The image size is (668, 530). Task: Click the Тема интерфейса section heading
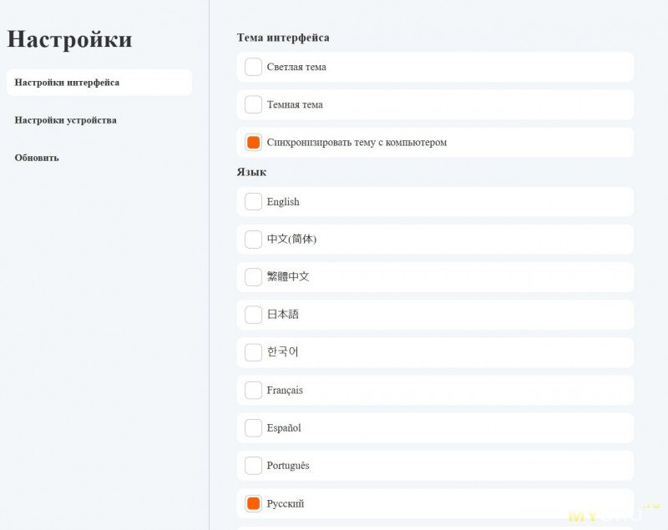[x=283, y=38]
